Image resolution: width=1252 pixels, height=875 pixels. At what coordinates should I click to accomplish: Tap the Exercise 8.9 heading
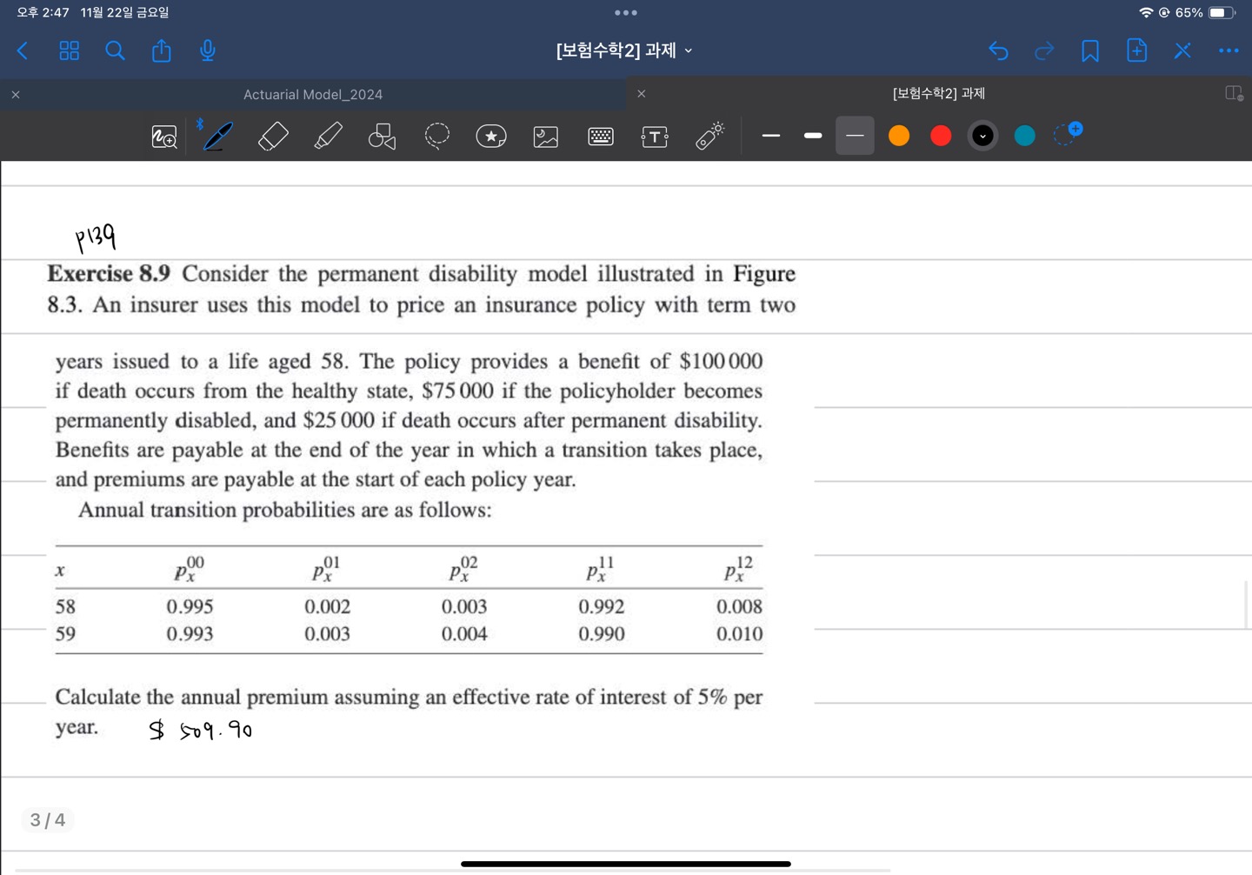pyautogui.click(x=109, y=273)
